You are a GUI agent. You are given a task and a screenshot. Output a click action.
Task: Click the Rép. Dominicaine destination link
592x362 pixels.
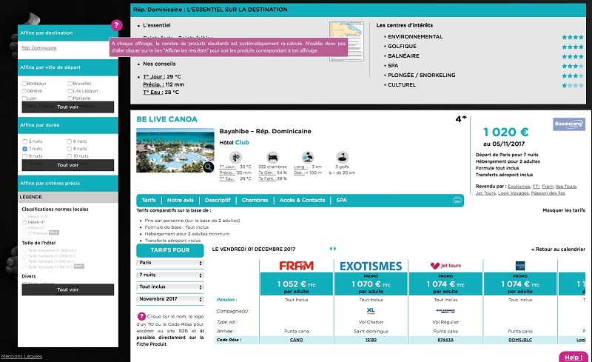pyautogui.click(x=39, y=48)
